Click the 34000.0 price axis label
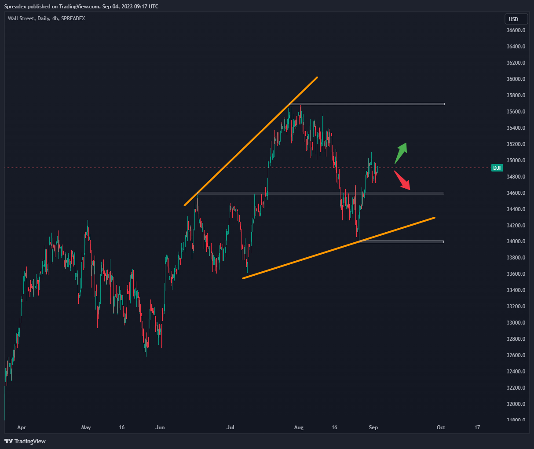Viewport: 534px width, 449px height. point(516,241)
